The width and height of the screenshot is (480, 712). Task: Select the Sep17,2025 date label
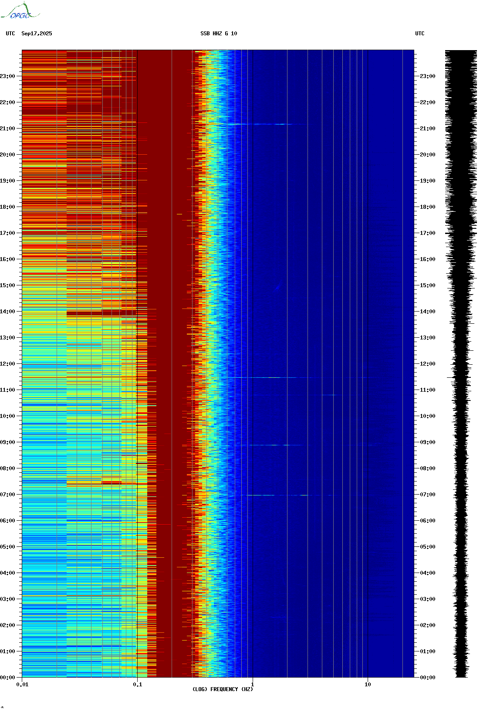point(37,34)
